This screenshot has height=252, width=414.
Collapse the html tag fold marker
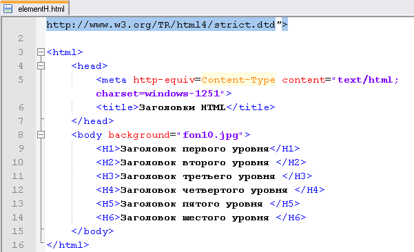point(41,52)
